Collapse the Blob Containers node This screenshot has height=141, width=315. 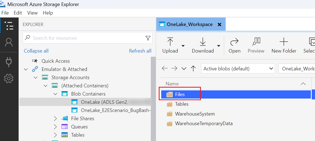55,94
